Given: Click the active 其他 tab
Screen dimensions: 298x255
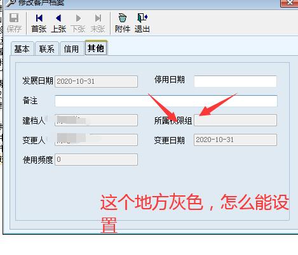Looking at the screenshot, I should [96, 48].
